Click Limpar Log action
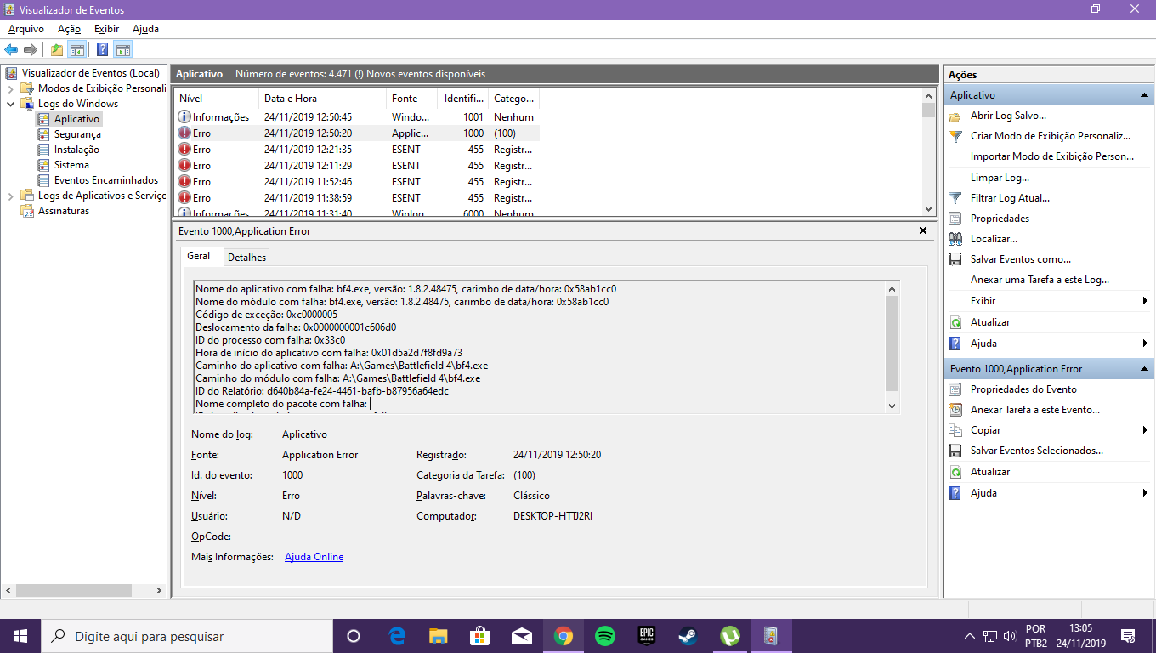The width and height of the screenshot is (1156, 653). (1000, 178)
